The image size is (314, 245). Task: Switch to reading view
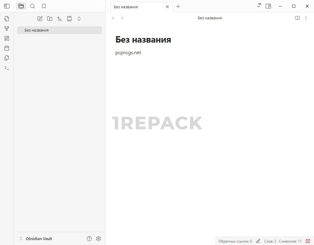[297, 18]
